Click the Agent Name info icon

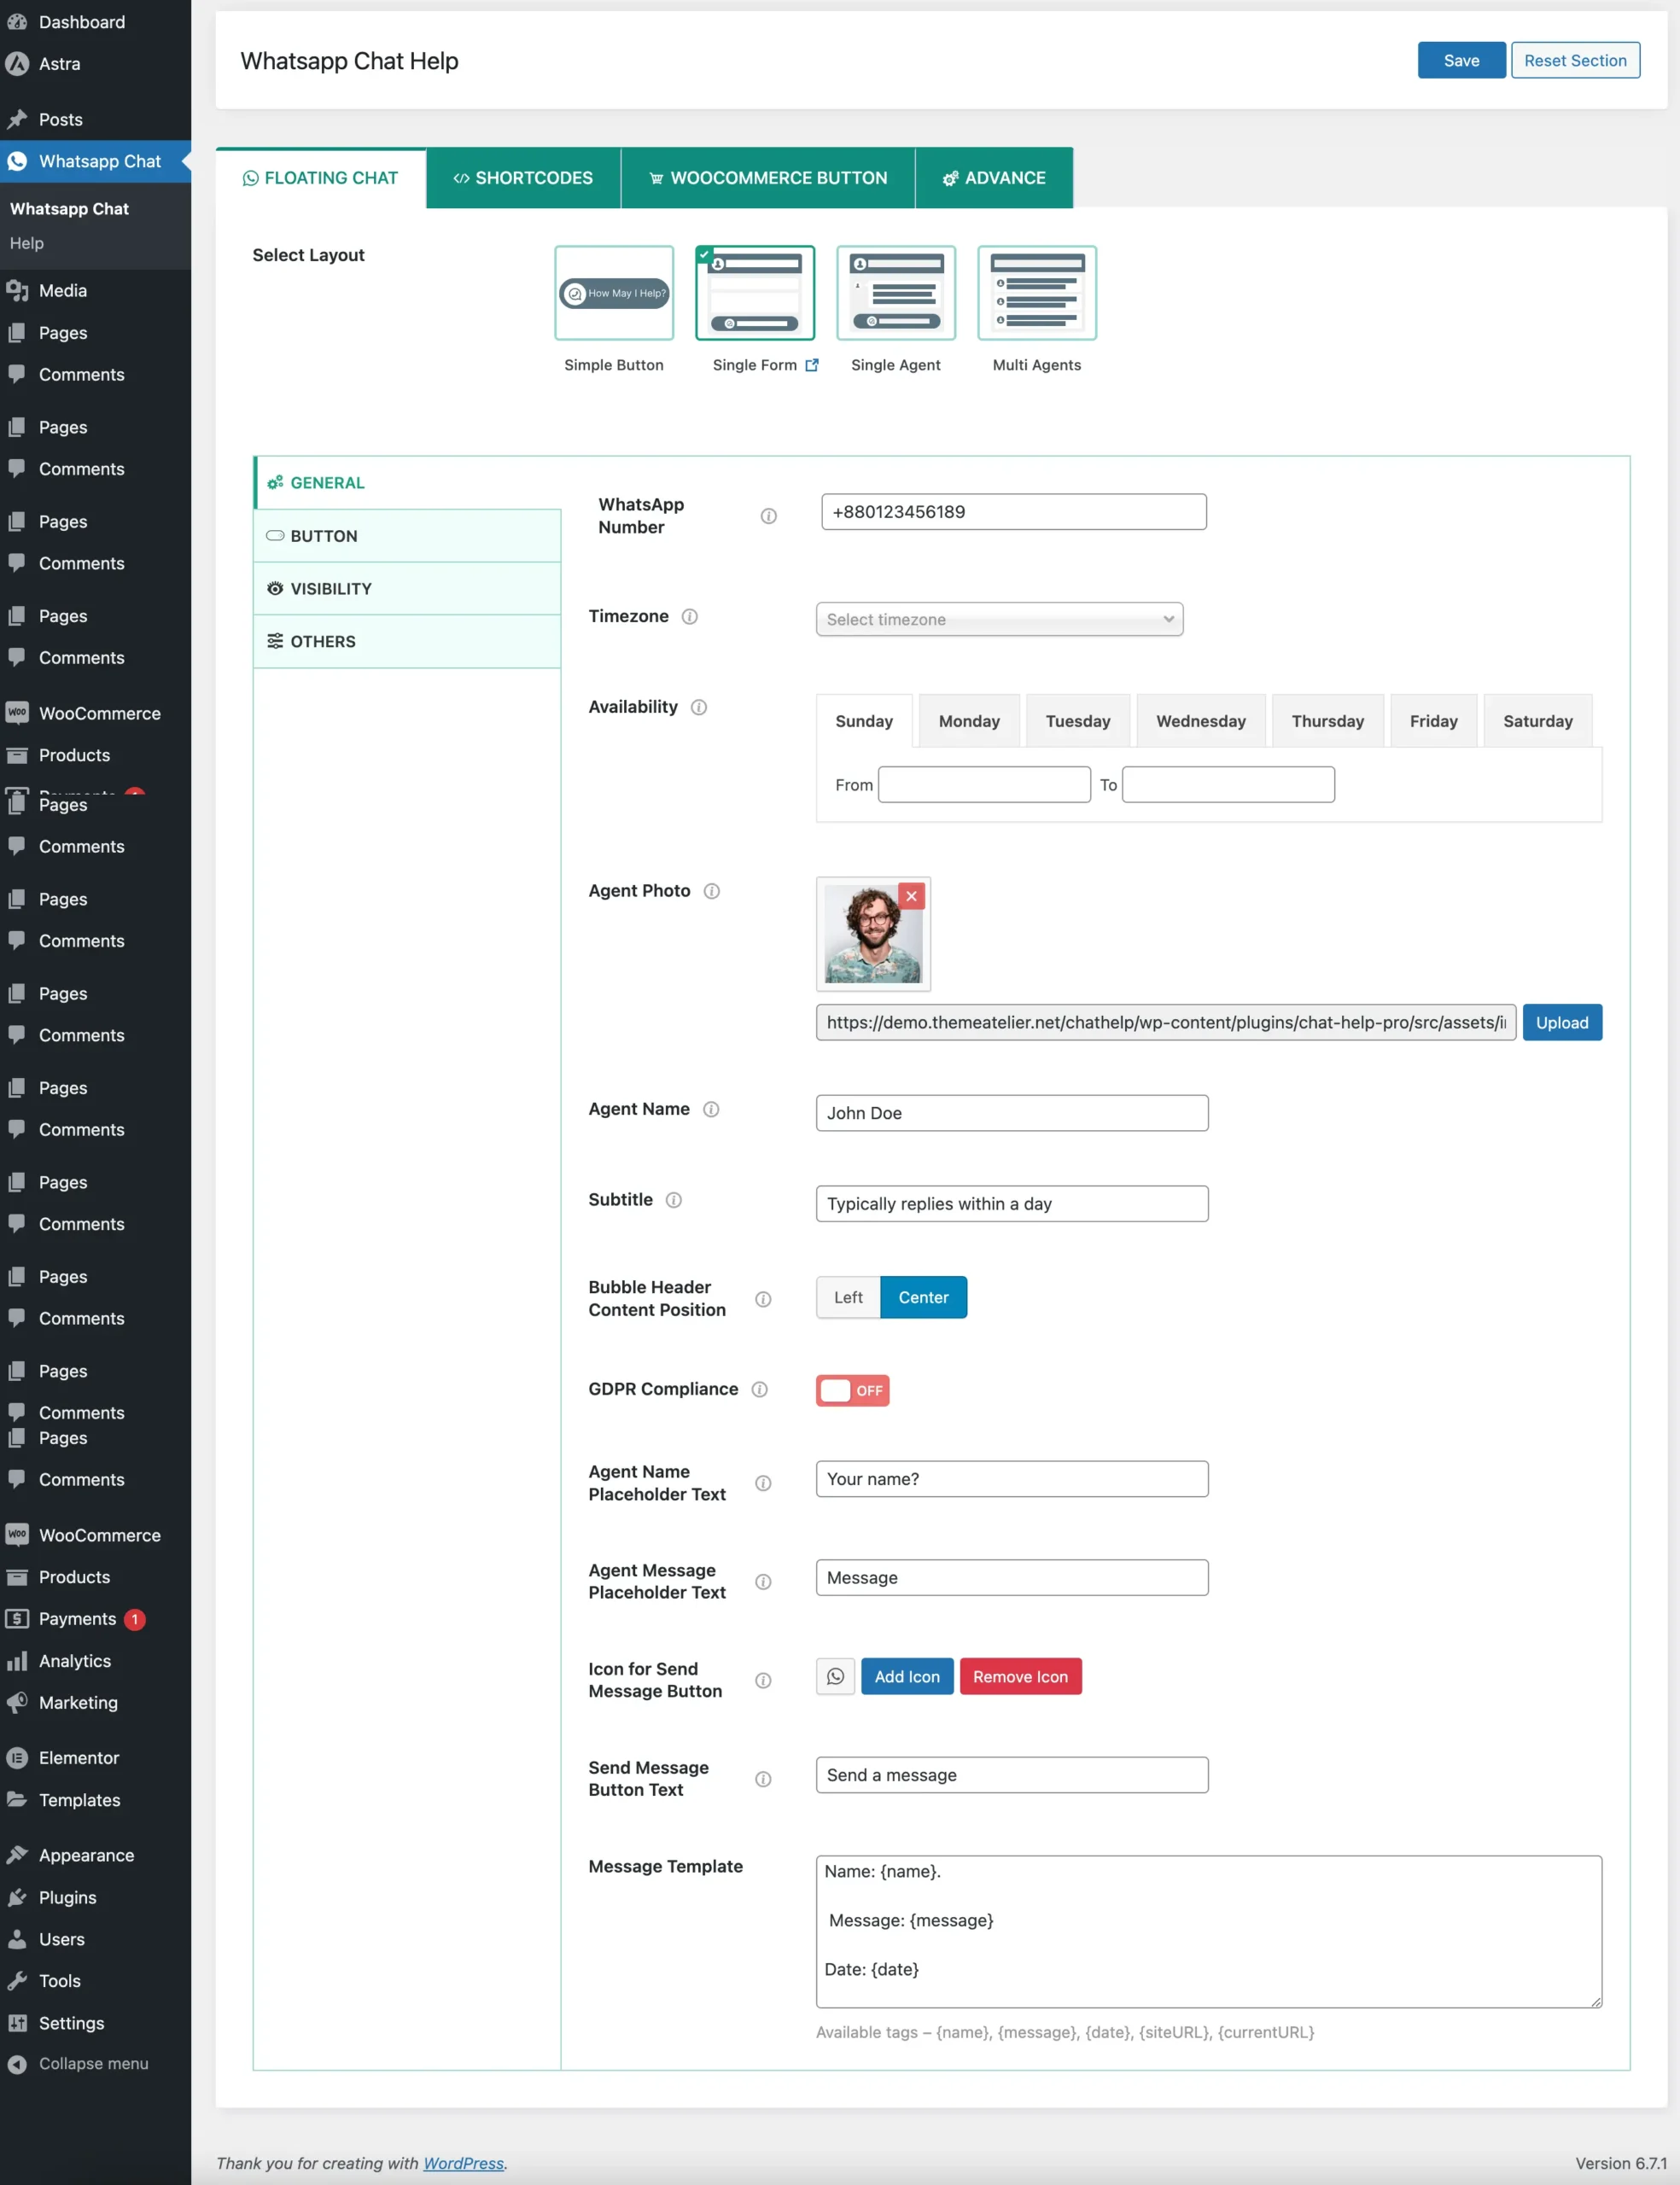(x=711, y=1110)
